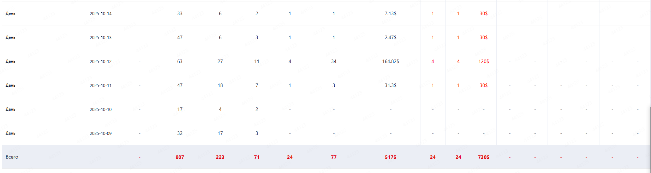Image resolution: width=651 pixels, height=173 pixels.
Task: Click the value 63 in the table
Action: pos(180,61)
